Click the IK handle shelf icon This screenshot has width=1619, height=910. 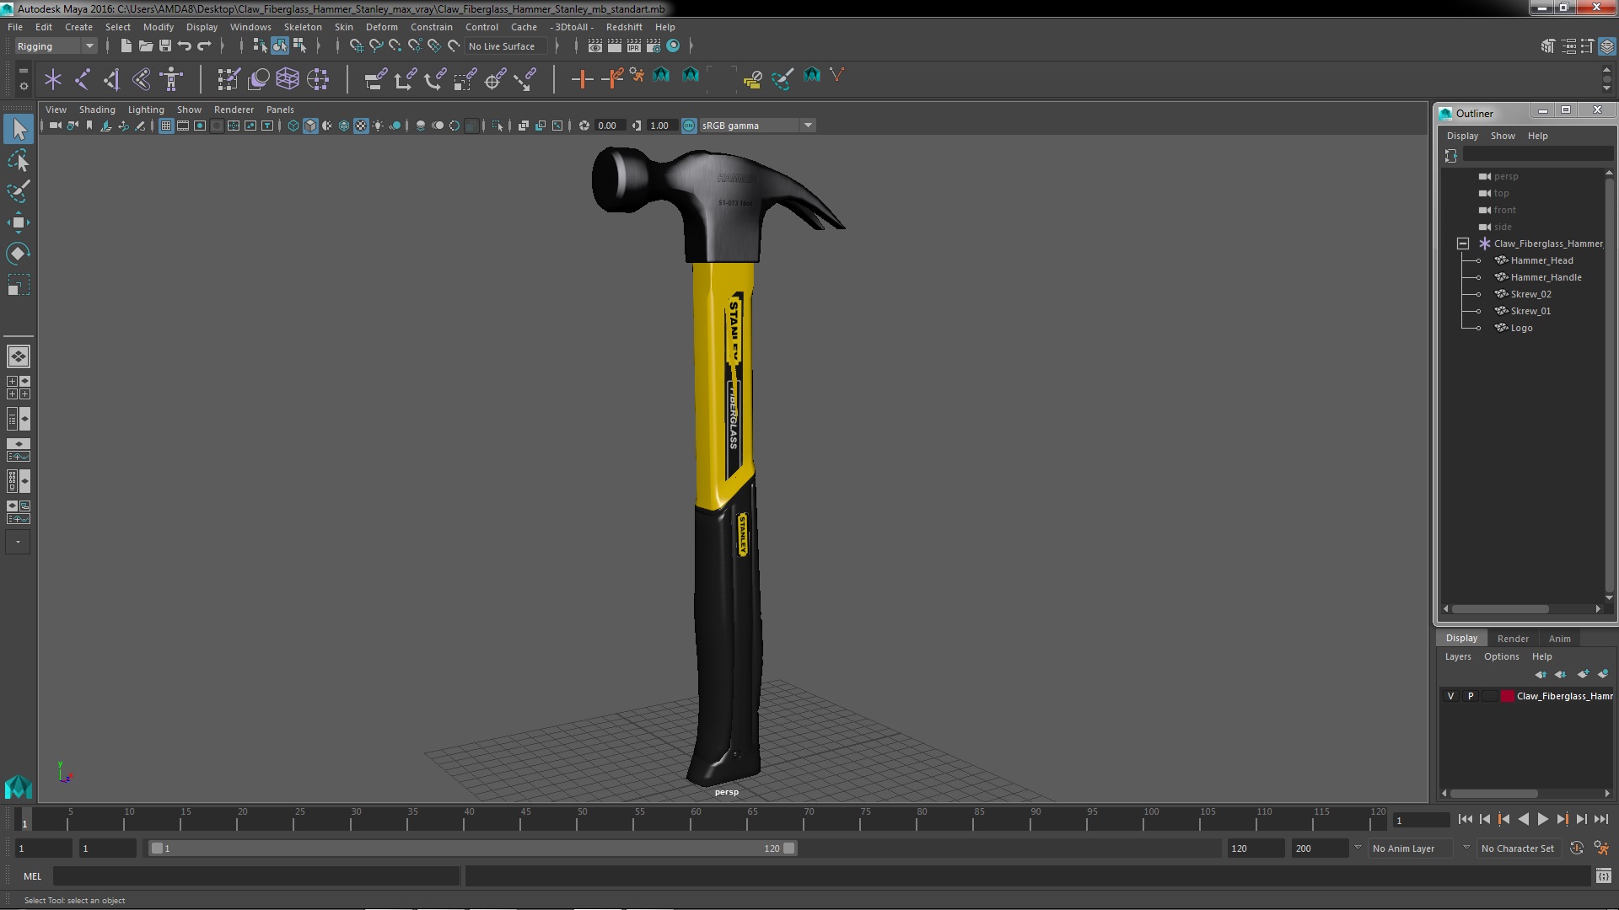coord(111,79)
